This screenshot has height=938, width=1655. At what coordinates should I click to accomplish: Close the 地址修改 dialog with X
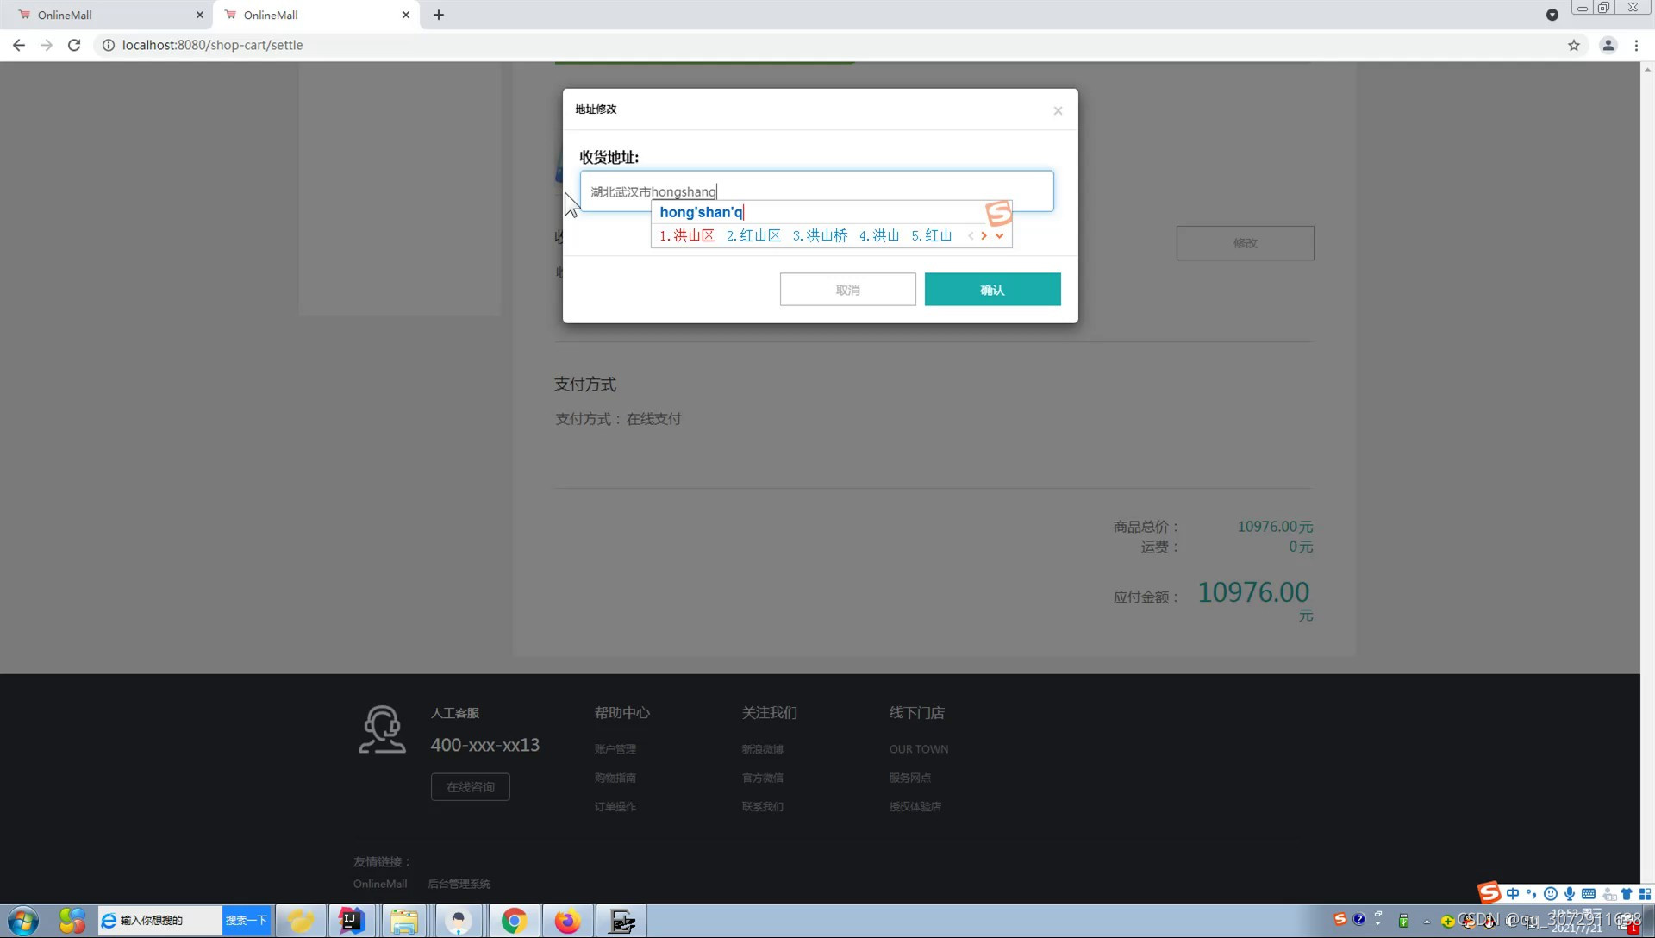(x=1058, y=110)
